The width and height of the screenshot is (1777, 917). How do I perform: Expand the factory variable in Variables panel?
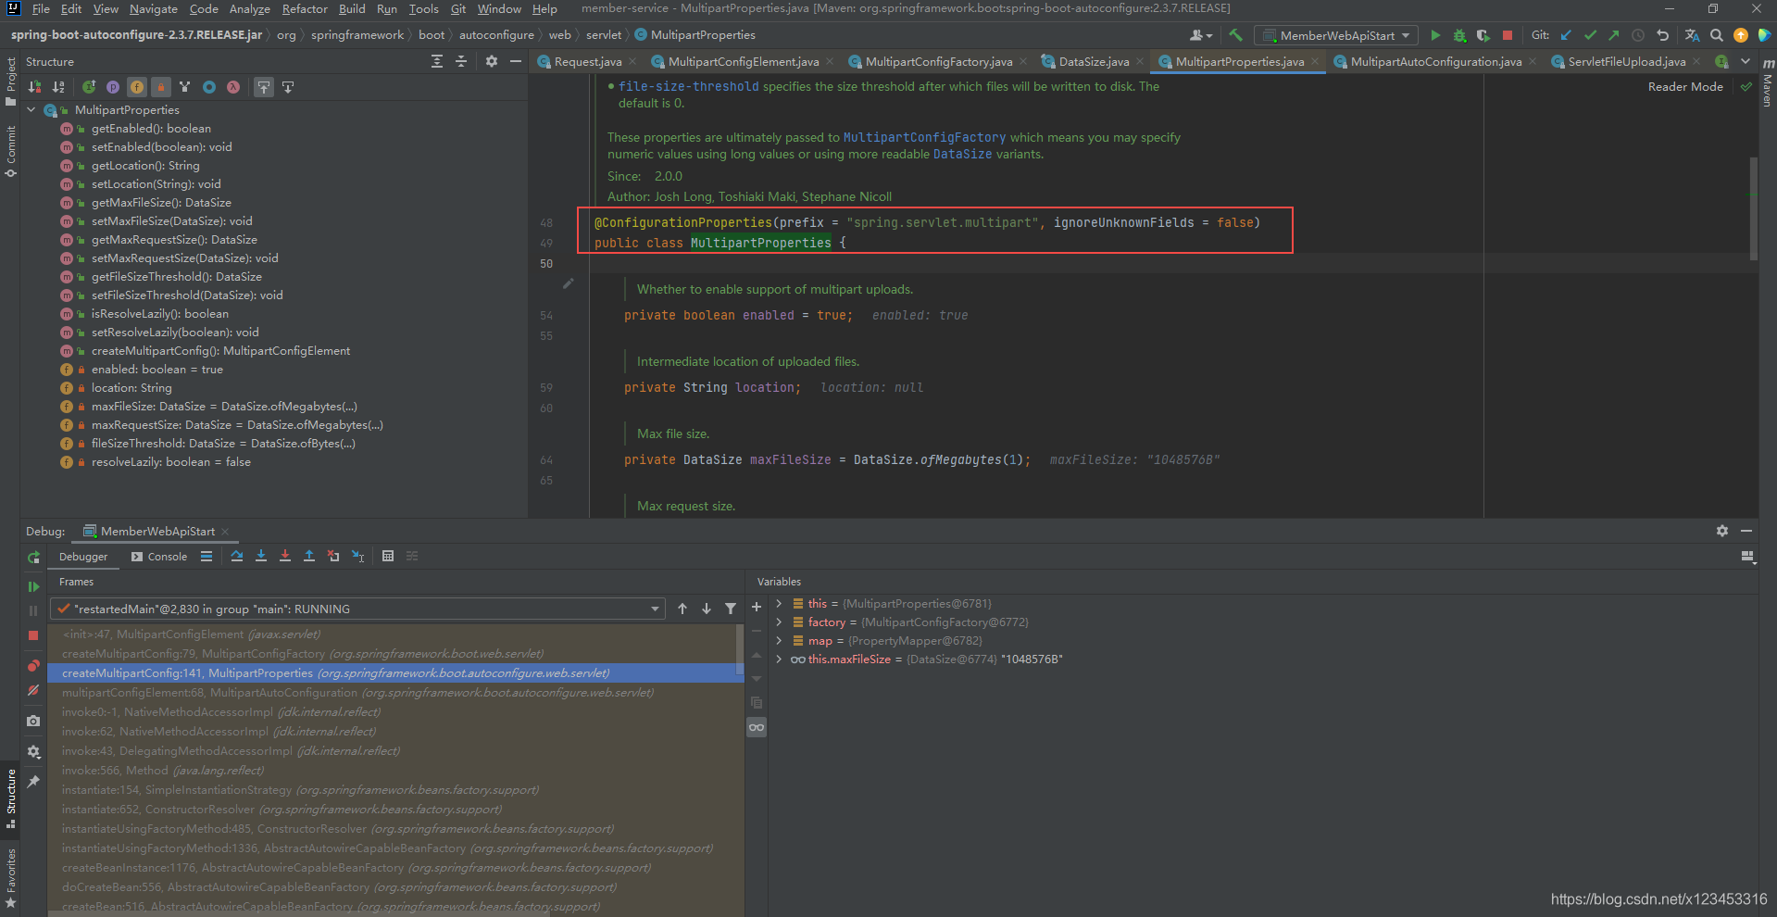[x=778, y=622]
